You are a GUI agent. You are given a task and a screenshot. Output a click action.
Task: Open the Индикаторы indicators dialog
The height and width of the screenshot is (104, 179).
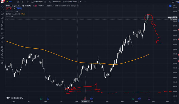click(x=37, y=2)
